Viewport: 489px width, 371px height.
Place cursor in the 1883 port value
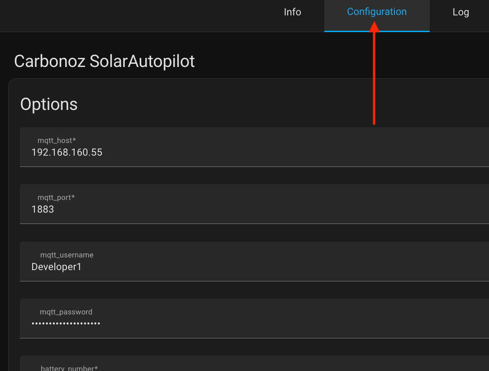43,209
